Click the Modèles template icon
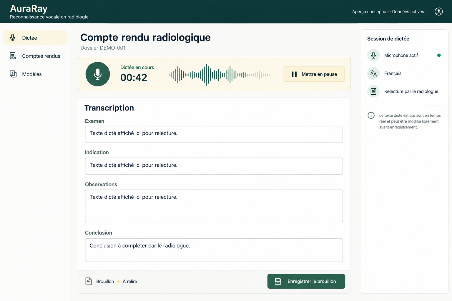 [13, 74]
